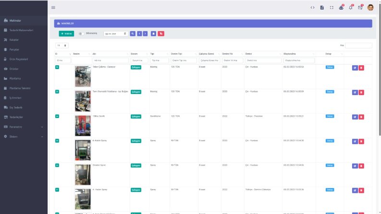Viewport: 381px width, 214px height.
Task: Edit the 4 - Kabin Sprey row
Action: point(355,190)
